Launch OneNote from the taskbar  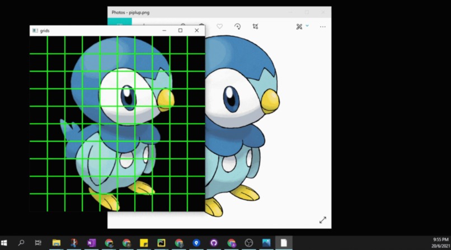(91, 243)
